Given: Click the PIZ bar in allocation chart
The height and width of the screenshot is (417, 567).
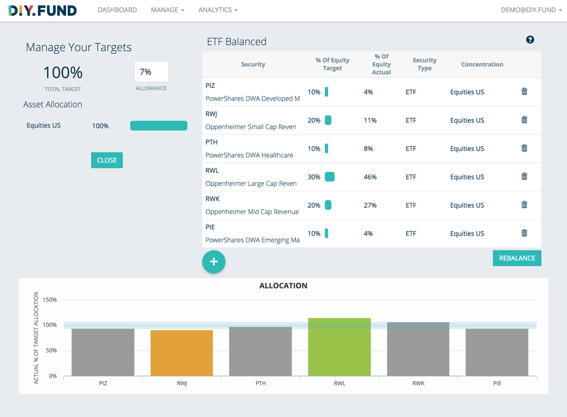Looking at the screenshot, I should [x=103, y=352].
